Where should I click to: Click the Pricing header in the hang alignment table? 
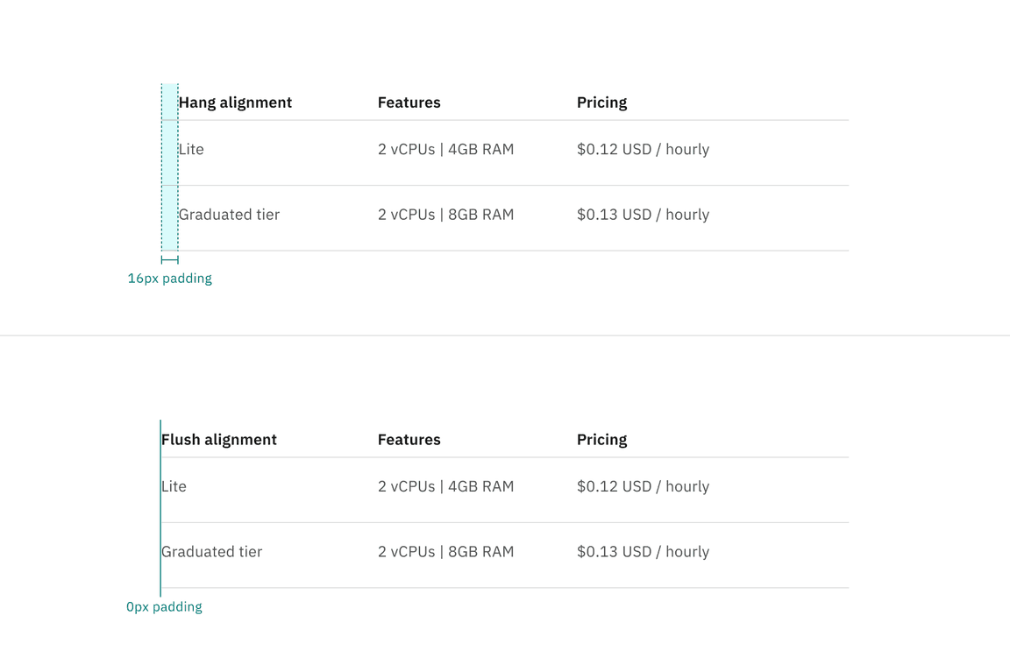point(601,103)
